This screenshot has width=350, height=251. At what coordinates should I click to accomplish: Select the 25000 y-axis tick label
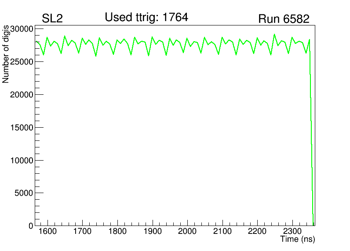(x=22, y=62)
